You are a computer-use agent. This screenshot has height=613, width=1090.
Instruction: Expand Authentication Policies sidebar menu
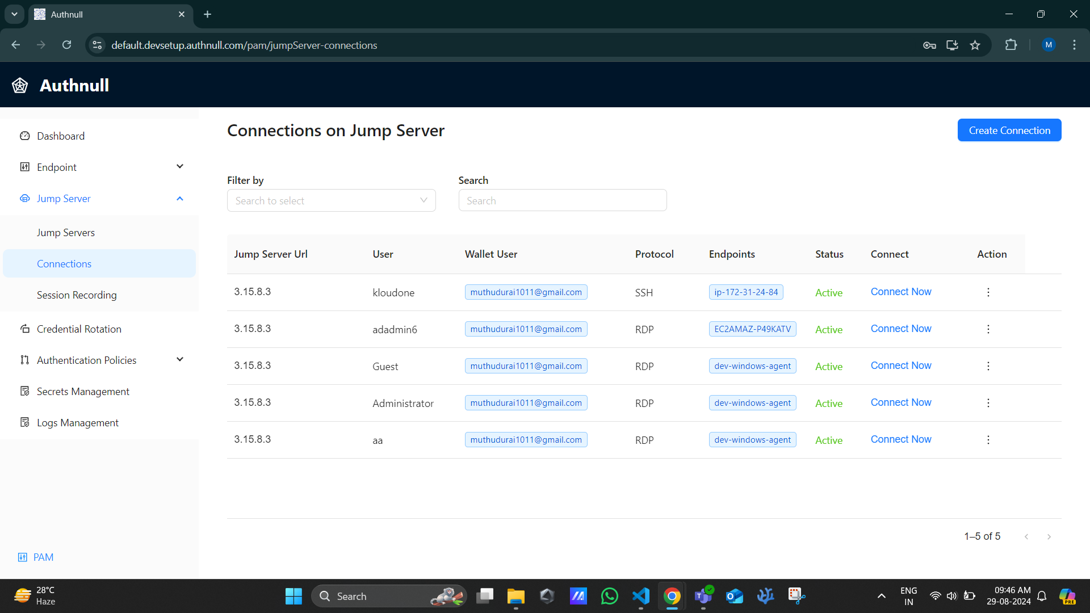coord(180,360)
